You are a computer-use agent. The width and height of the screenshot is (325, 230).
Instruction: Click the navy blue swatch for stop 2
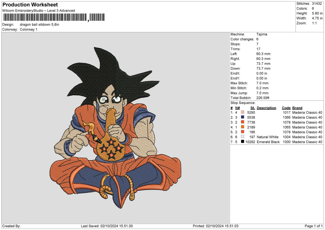pyautogui.click(x=242, y=117)
